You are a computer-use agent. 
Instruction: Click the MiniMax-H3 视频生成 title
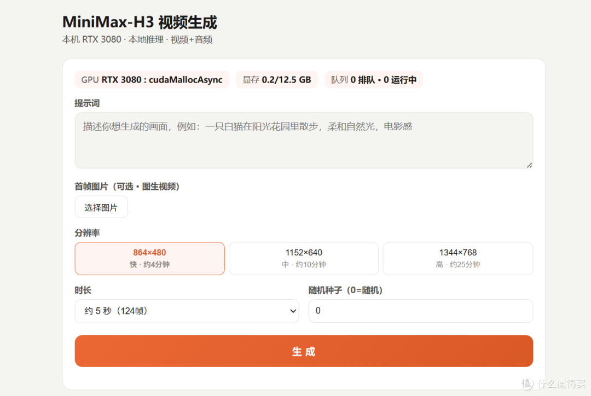(140, 22)
